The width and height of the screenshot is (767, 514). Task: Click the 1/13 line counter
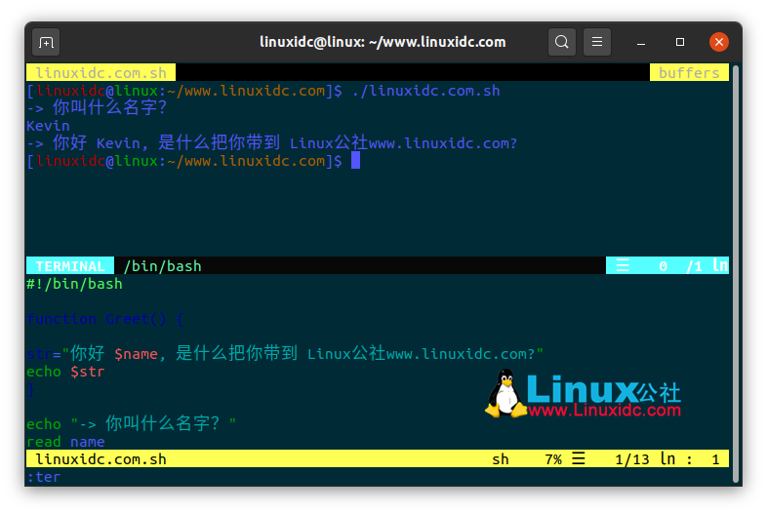pos(632,459)
